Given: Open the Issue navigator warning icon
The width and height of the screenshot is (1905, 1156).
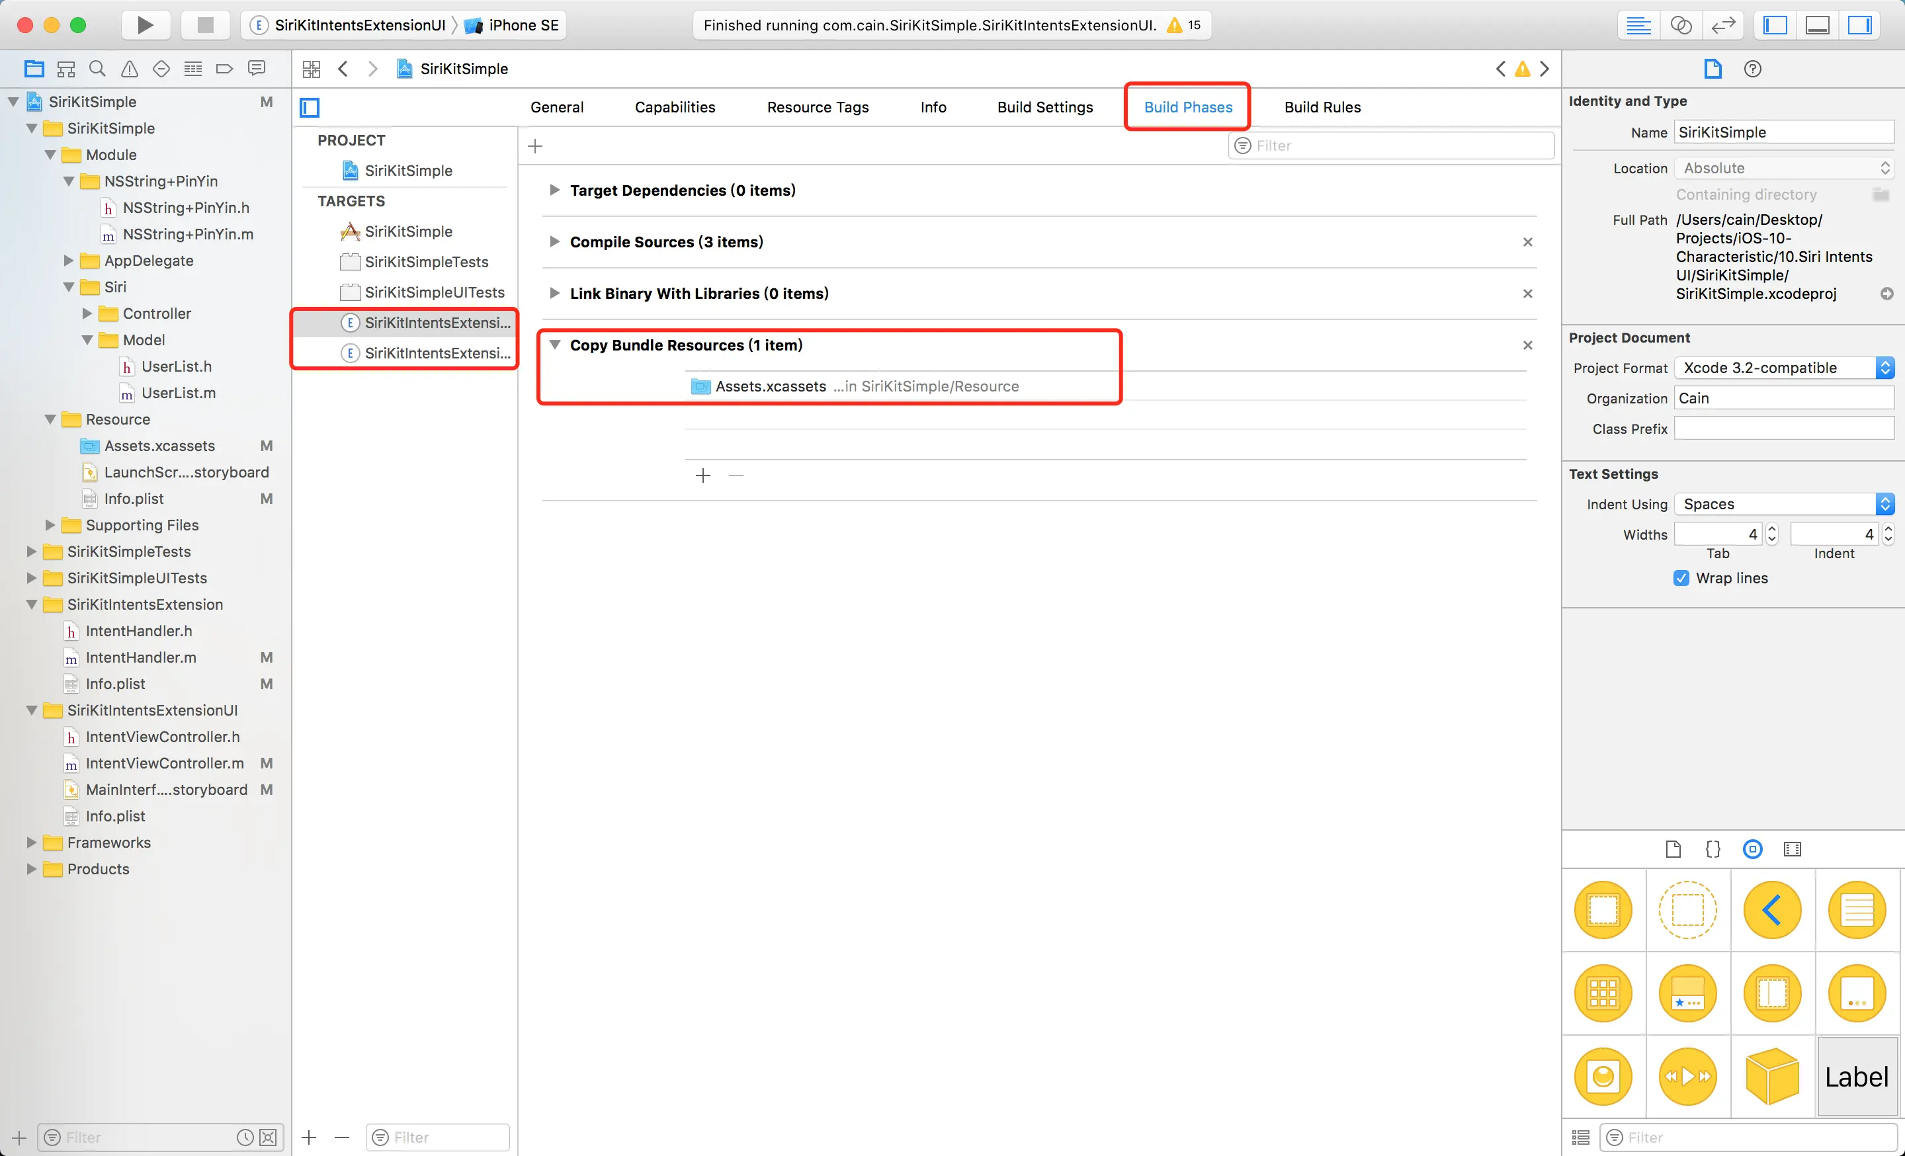Looking at the screenshot, I should pos(129,69).
